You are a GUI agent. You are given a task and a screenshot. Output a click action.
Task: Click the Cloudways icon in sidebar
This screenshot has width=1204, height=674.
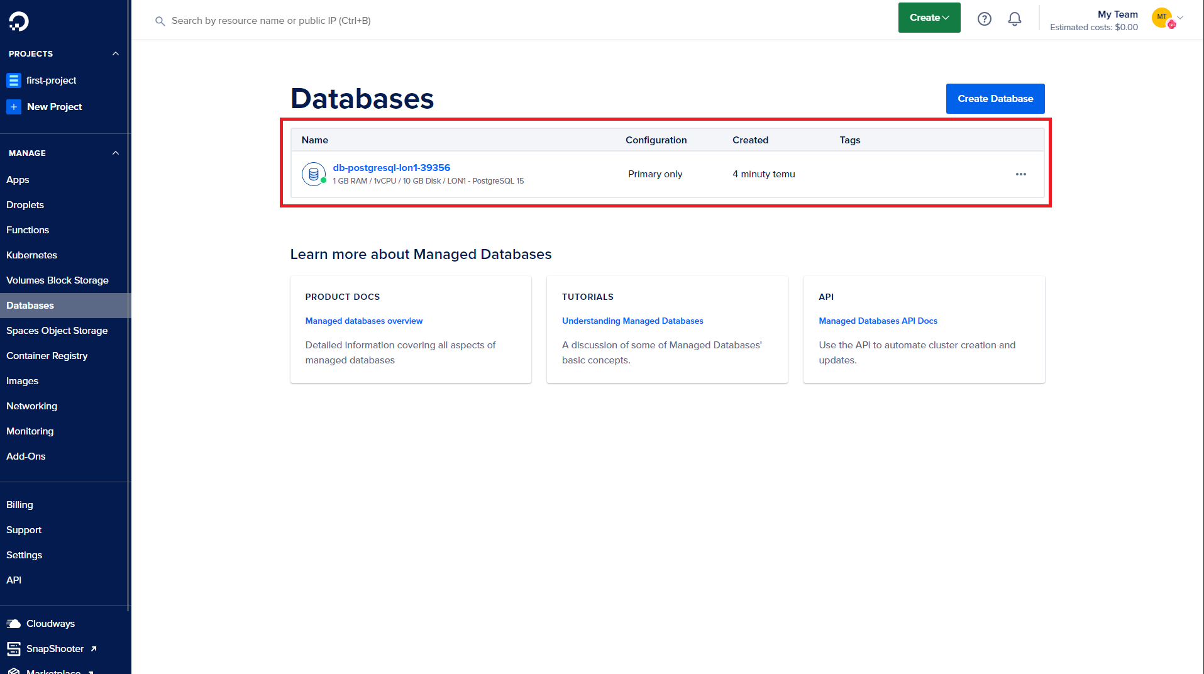click(13, 624)
